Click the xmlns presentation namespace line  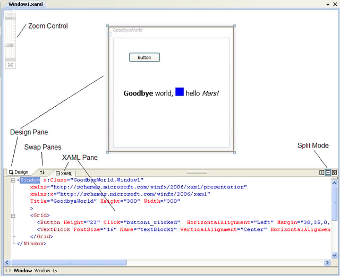click(x=138, y=187)
